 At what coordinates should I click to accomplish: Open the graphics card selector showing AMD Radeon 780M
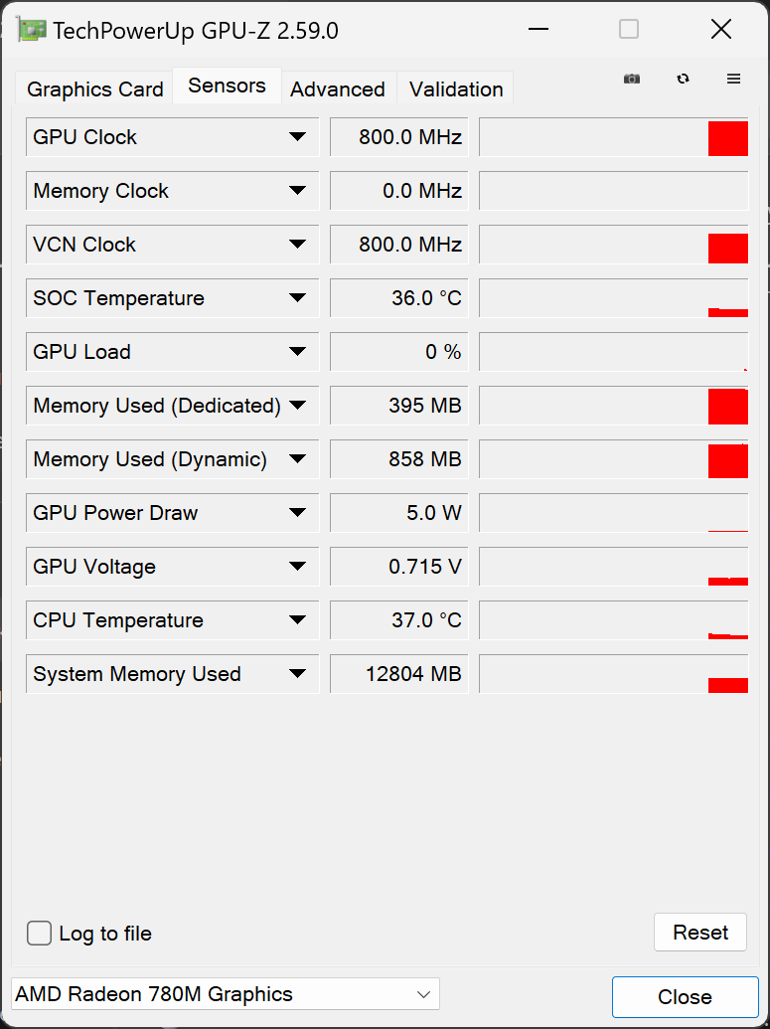click(225, 994)
